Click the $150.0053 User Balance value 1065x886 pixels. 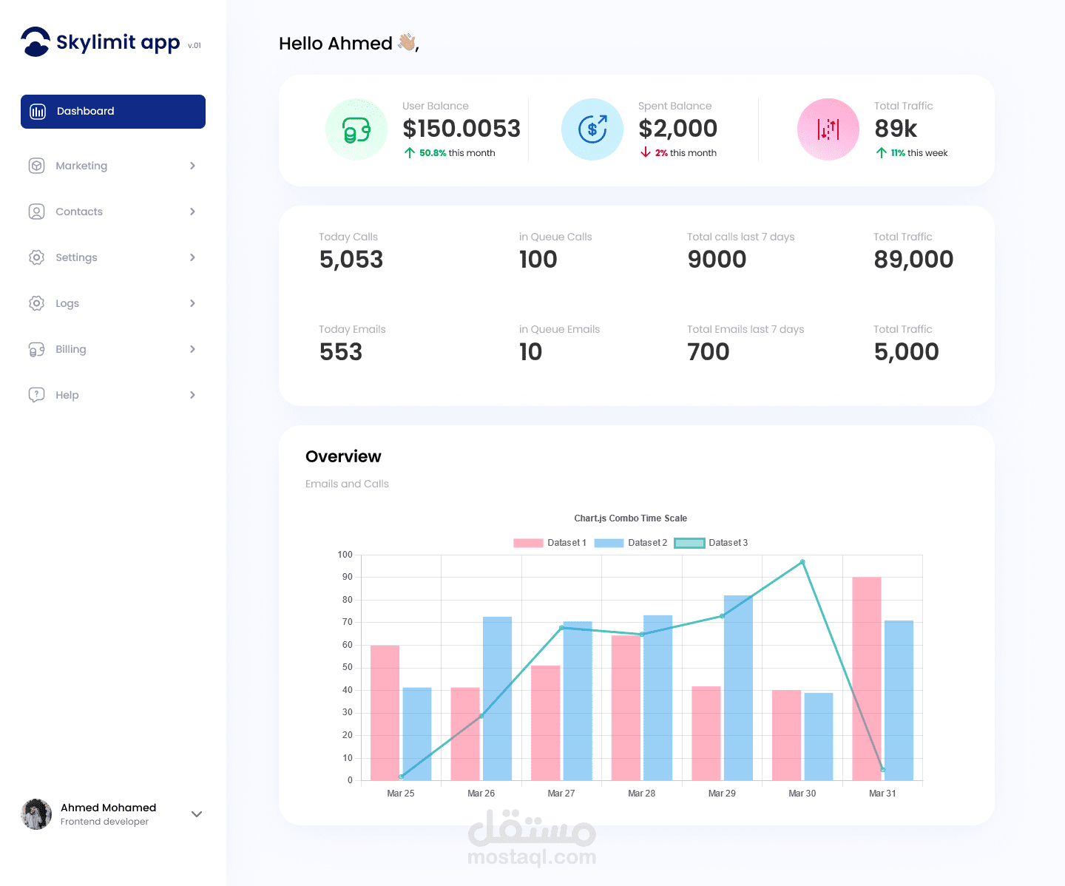coord(461,129)
